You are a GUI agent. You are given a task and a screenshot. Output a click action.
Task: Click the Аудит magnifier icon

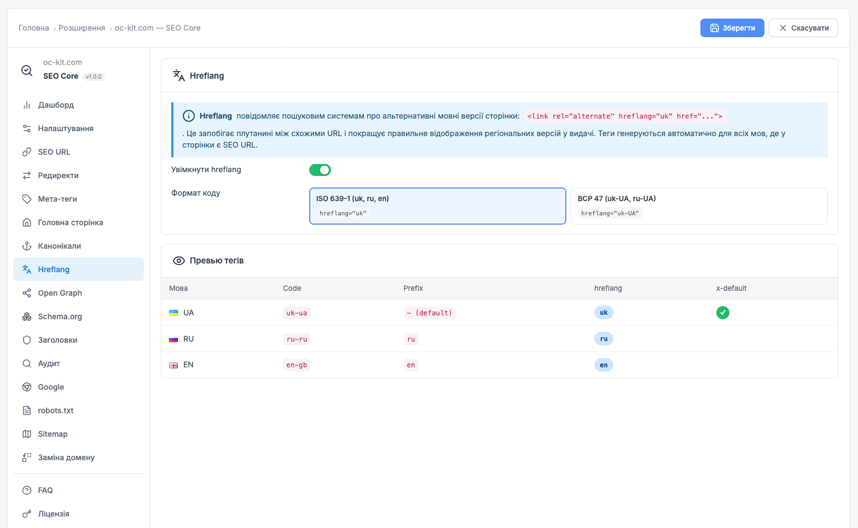point(27,363)
